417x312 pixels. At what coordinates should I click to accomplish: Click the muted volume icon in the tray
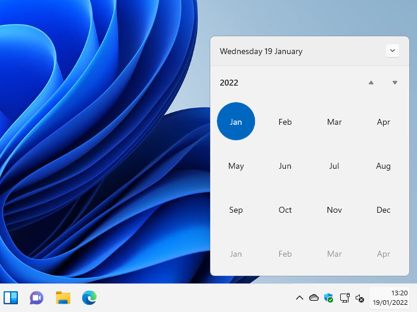tap(359, 298)
